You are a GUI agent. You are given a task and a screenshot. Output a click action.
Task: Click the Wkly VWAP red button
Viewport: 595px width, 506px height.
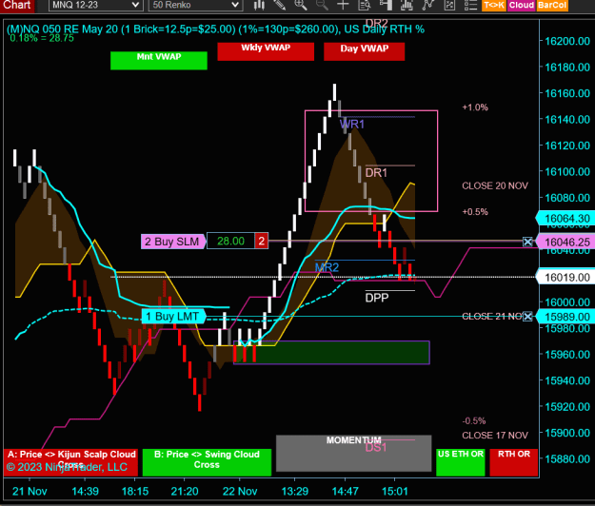pyautogui.click(x=266, y=51)
